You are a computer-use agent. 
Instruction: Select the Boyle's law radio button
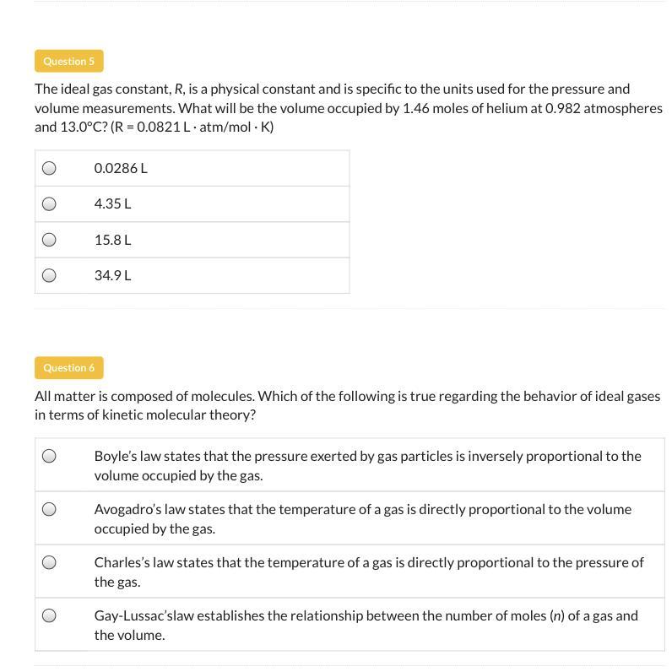49,456
